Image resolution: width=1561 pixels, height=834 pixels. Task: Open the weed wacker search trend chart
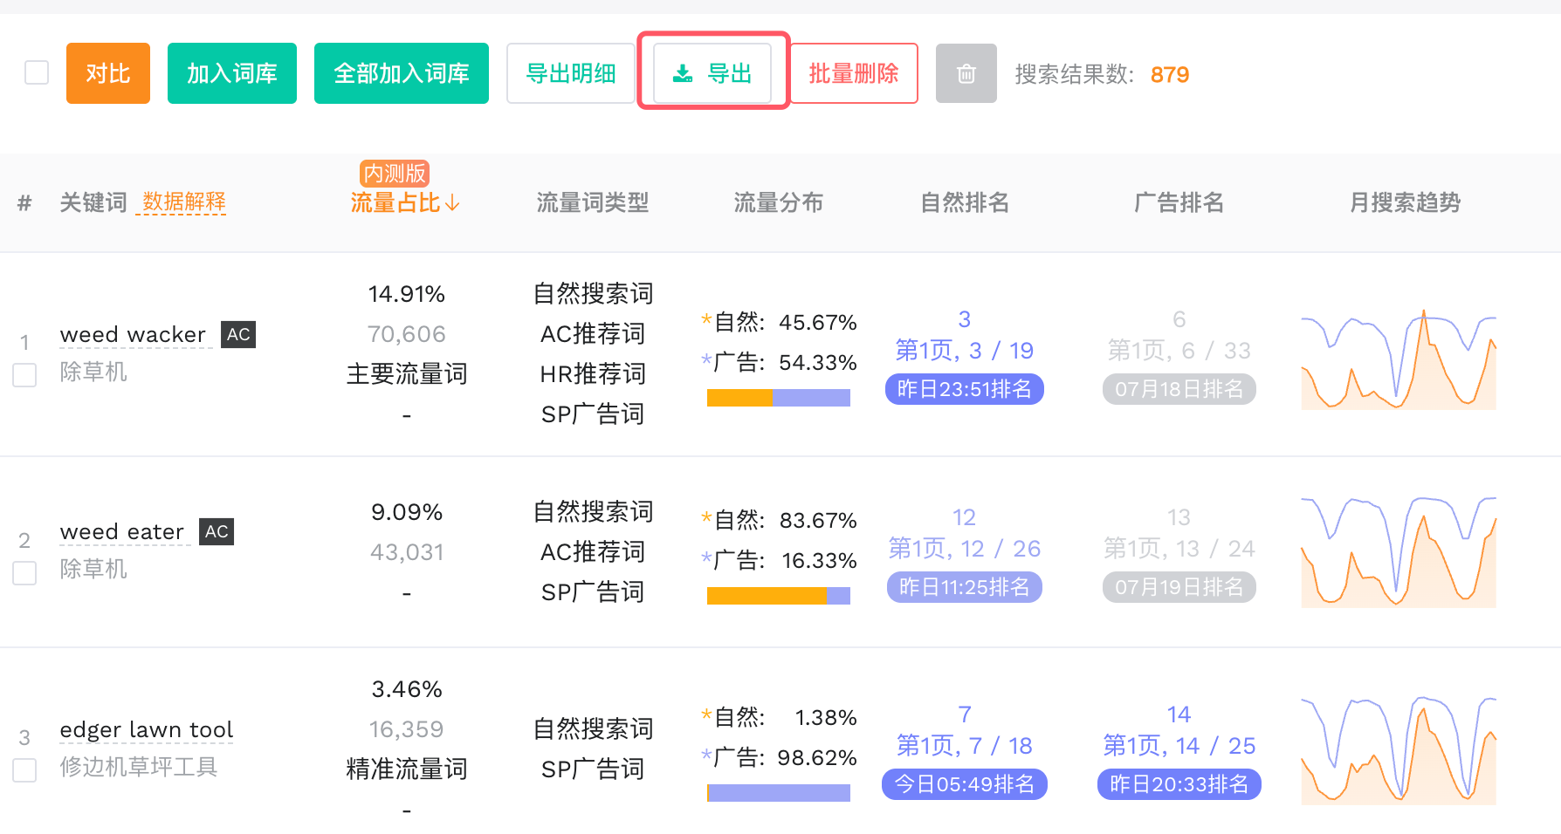(1399, 359)
